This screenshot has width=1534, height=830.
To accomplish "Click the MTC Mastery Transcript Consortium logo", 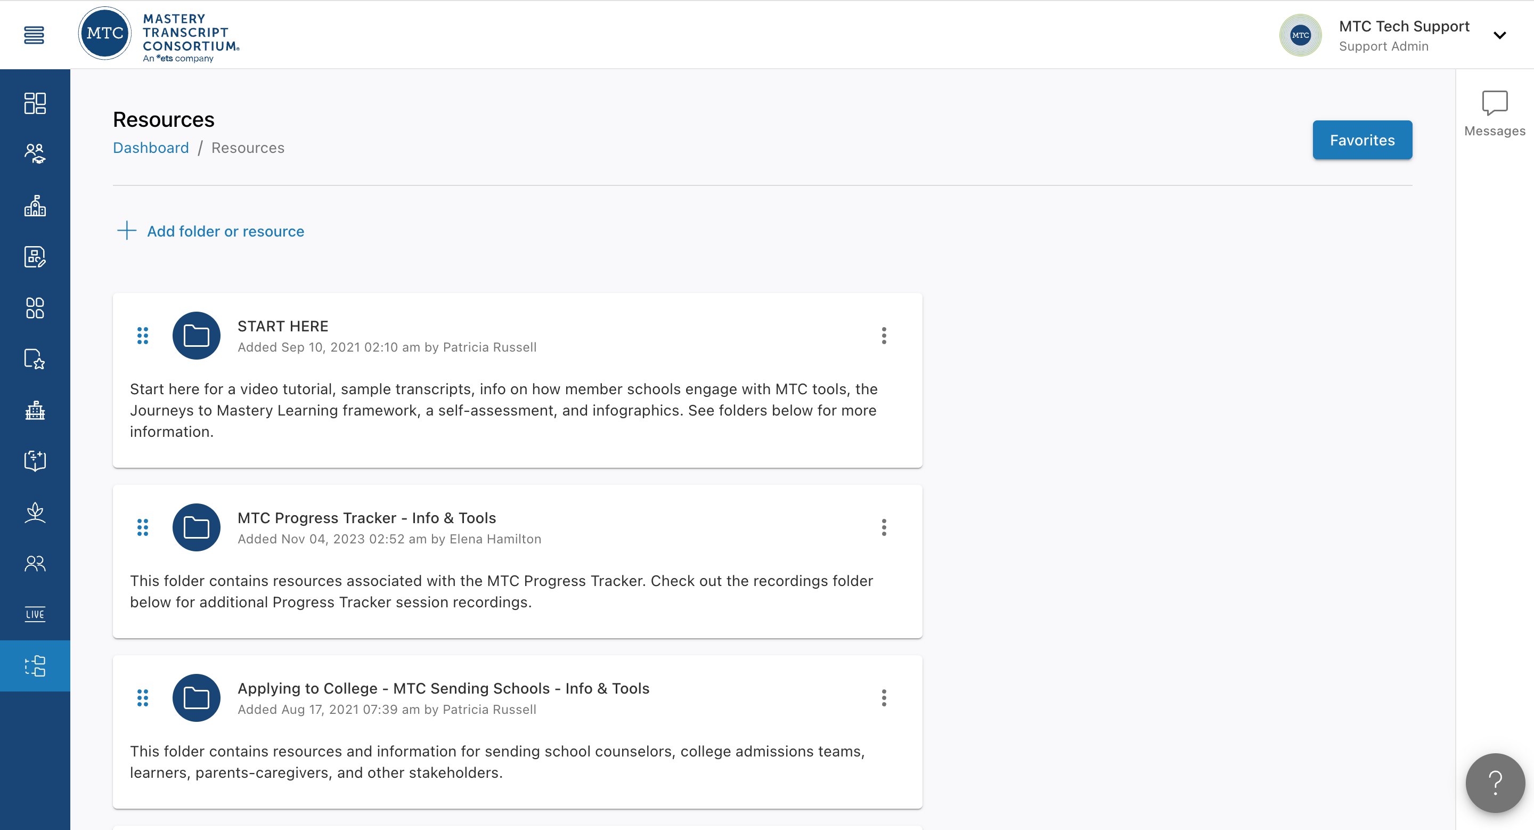I will pyautogui.click(x=159, y=35).
